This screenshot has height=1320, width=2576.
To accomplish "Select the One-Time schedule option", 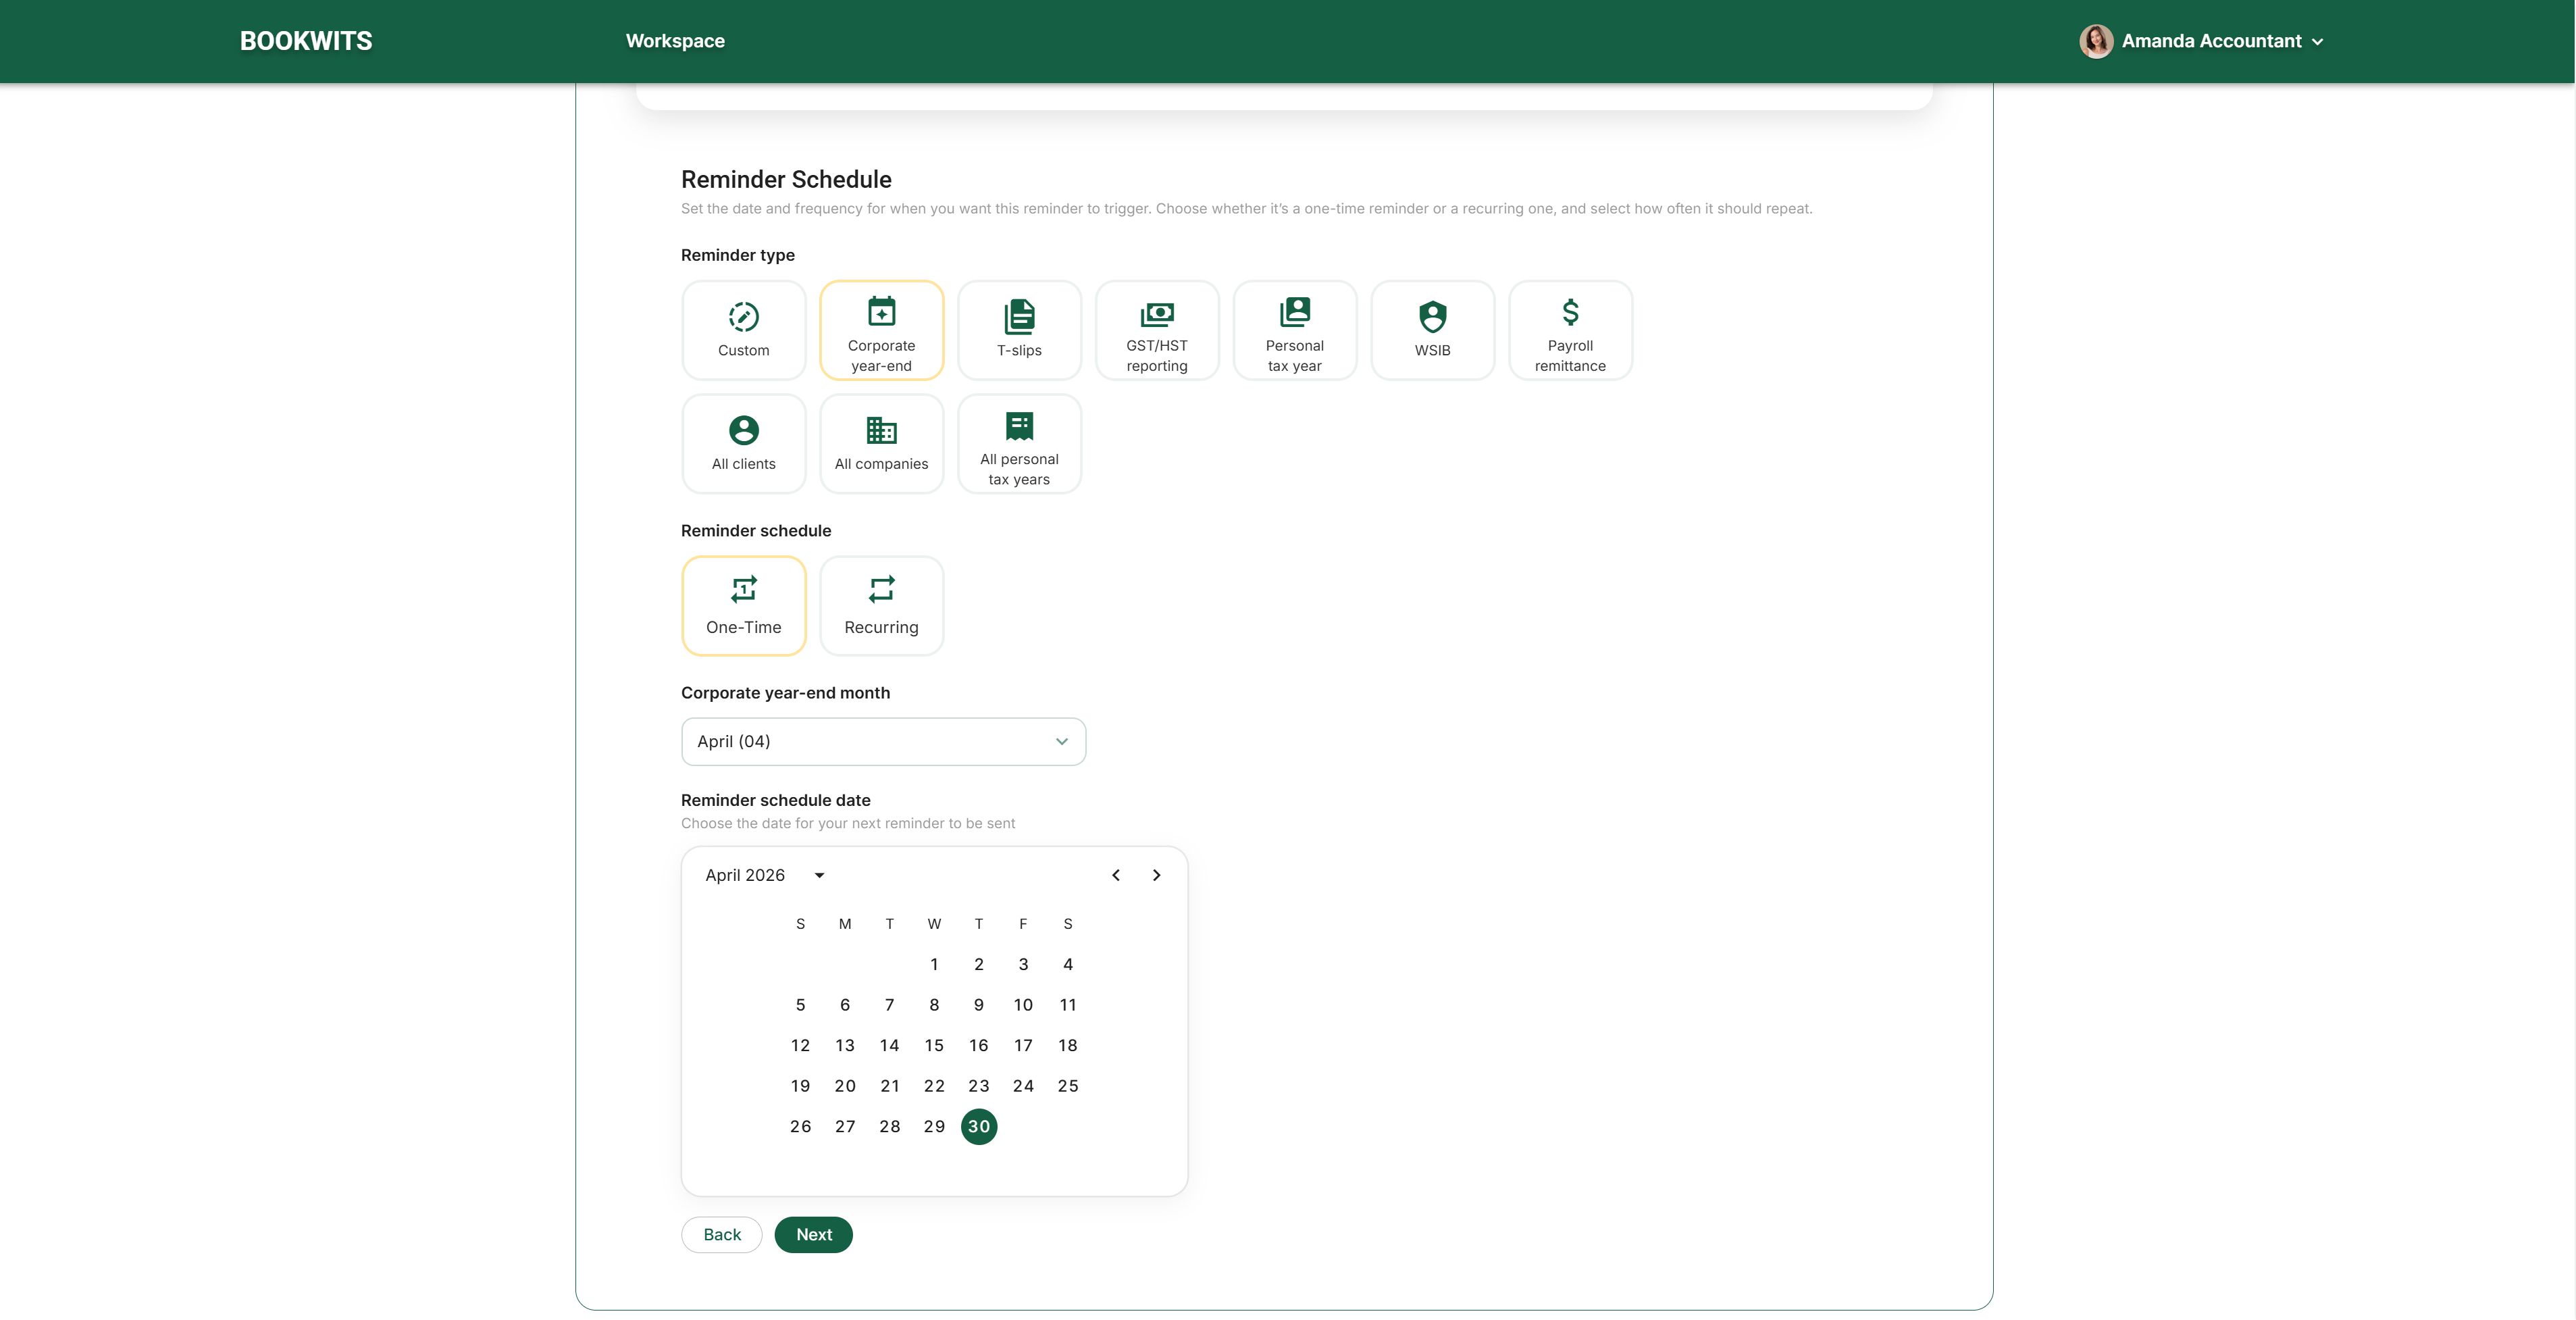I will click(743, 606).
